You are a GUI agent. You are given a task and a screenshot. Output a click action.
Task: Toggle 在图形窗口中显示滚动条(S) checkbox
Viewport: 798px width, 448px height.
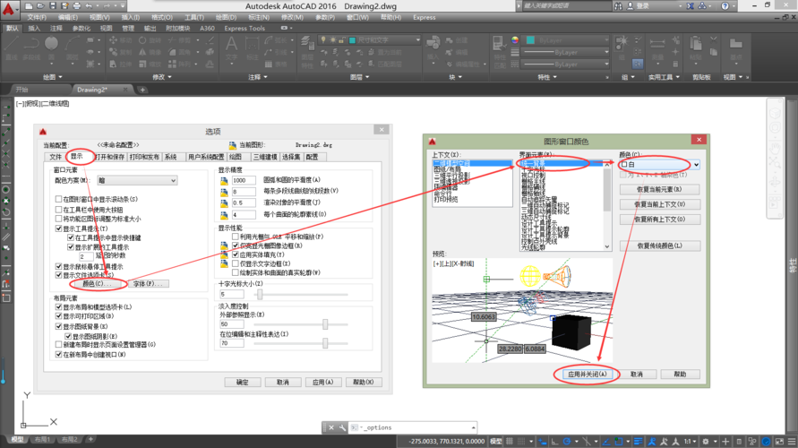coord(58,199)
